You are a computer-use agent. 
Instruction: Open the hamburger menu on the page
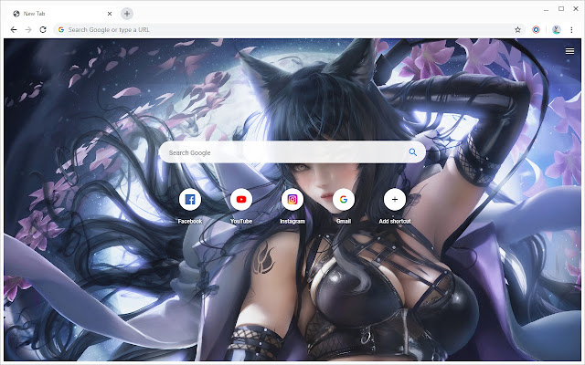tap(569, 51)
